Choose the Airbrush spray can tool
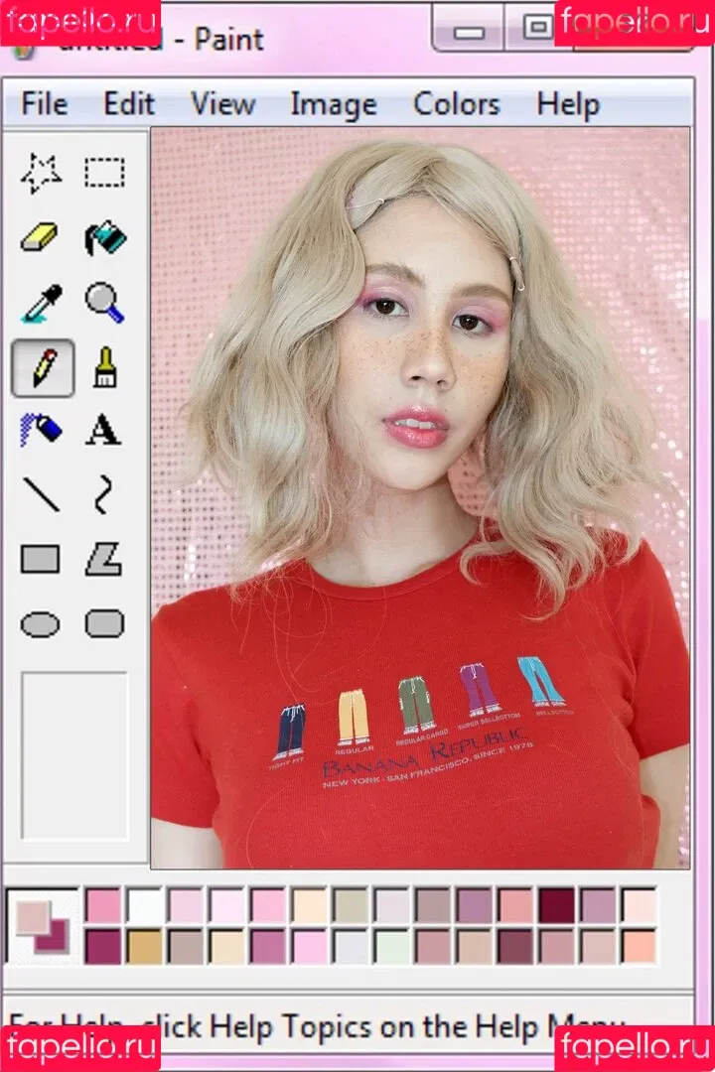 click(x=41, y=430)
